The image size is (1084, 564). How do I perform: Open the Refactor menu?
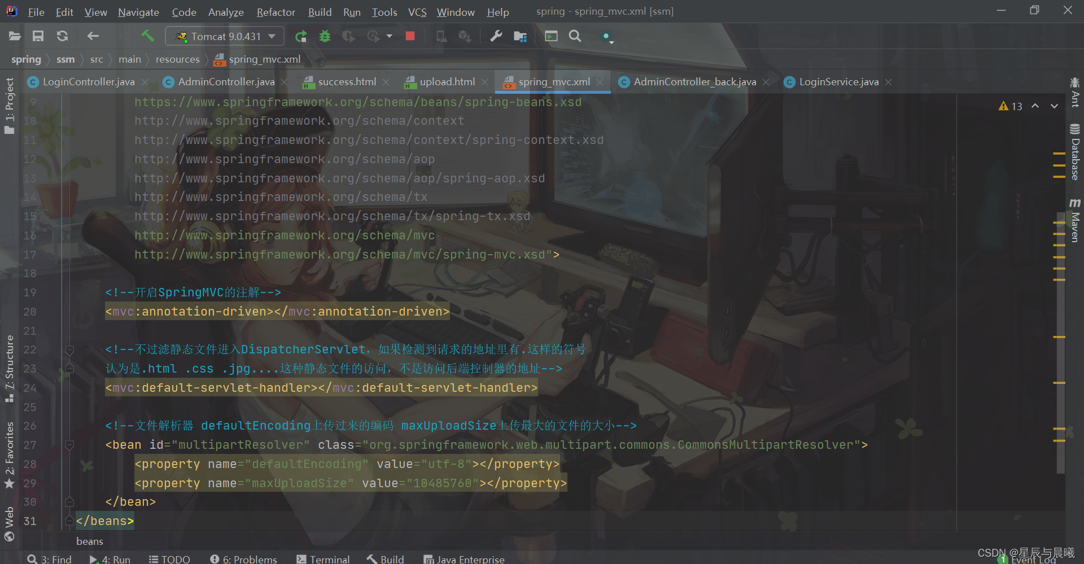276,12
